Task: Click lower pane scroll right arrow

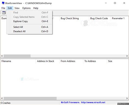Action: coord(127,98)
